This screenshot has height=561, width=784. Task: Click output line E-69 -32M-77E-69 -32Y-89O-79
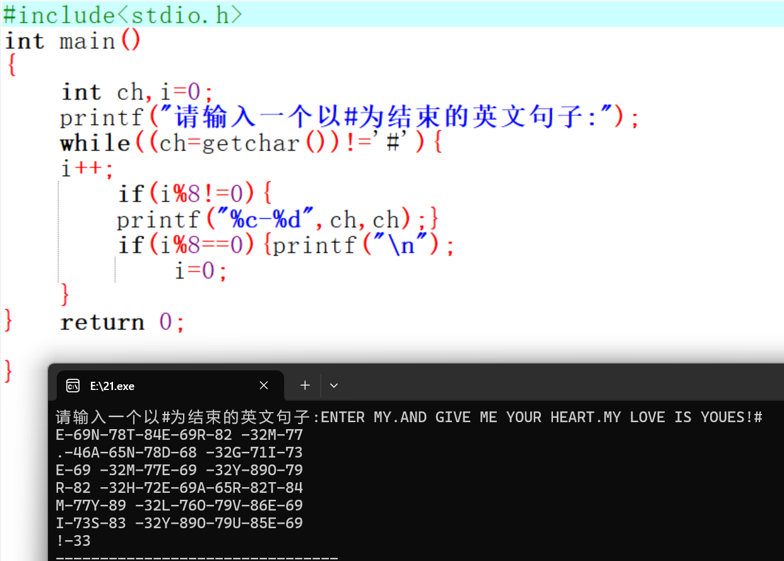179,470
